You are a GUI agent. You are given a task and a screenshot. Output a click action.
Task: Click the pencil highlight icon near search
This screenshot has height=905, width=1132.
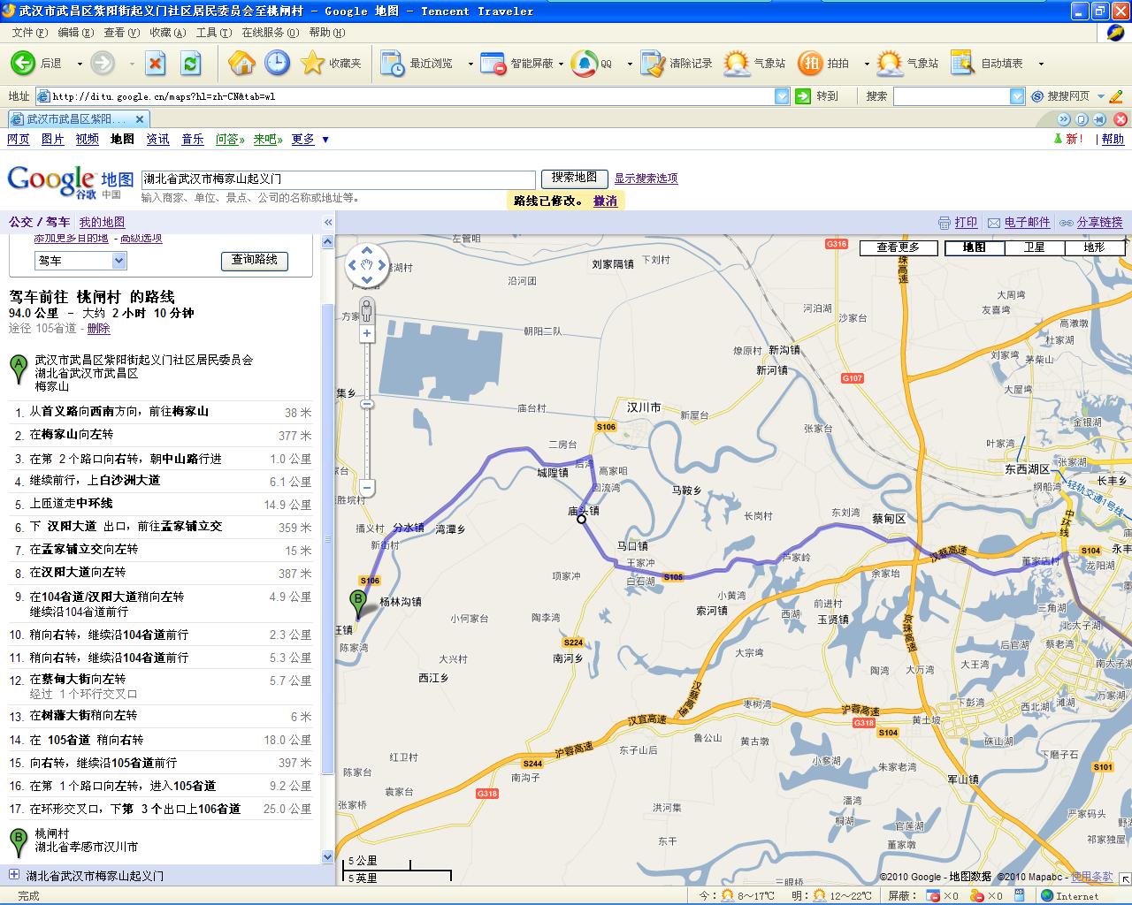pyautogui.click(x=1115, y=96)
